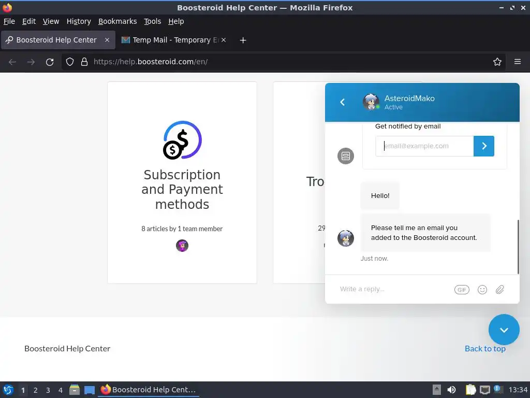Click Boosteroid Help Center footer text
Image resolution: width=530 pixels, height=398 pixels.
67,349
